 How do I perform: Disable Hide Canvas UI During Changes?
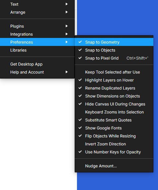pyautogui.click(x=114, y=104)
